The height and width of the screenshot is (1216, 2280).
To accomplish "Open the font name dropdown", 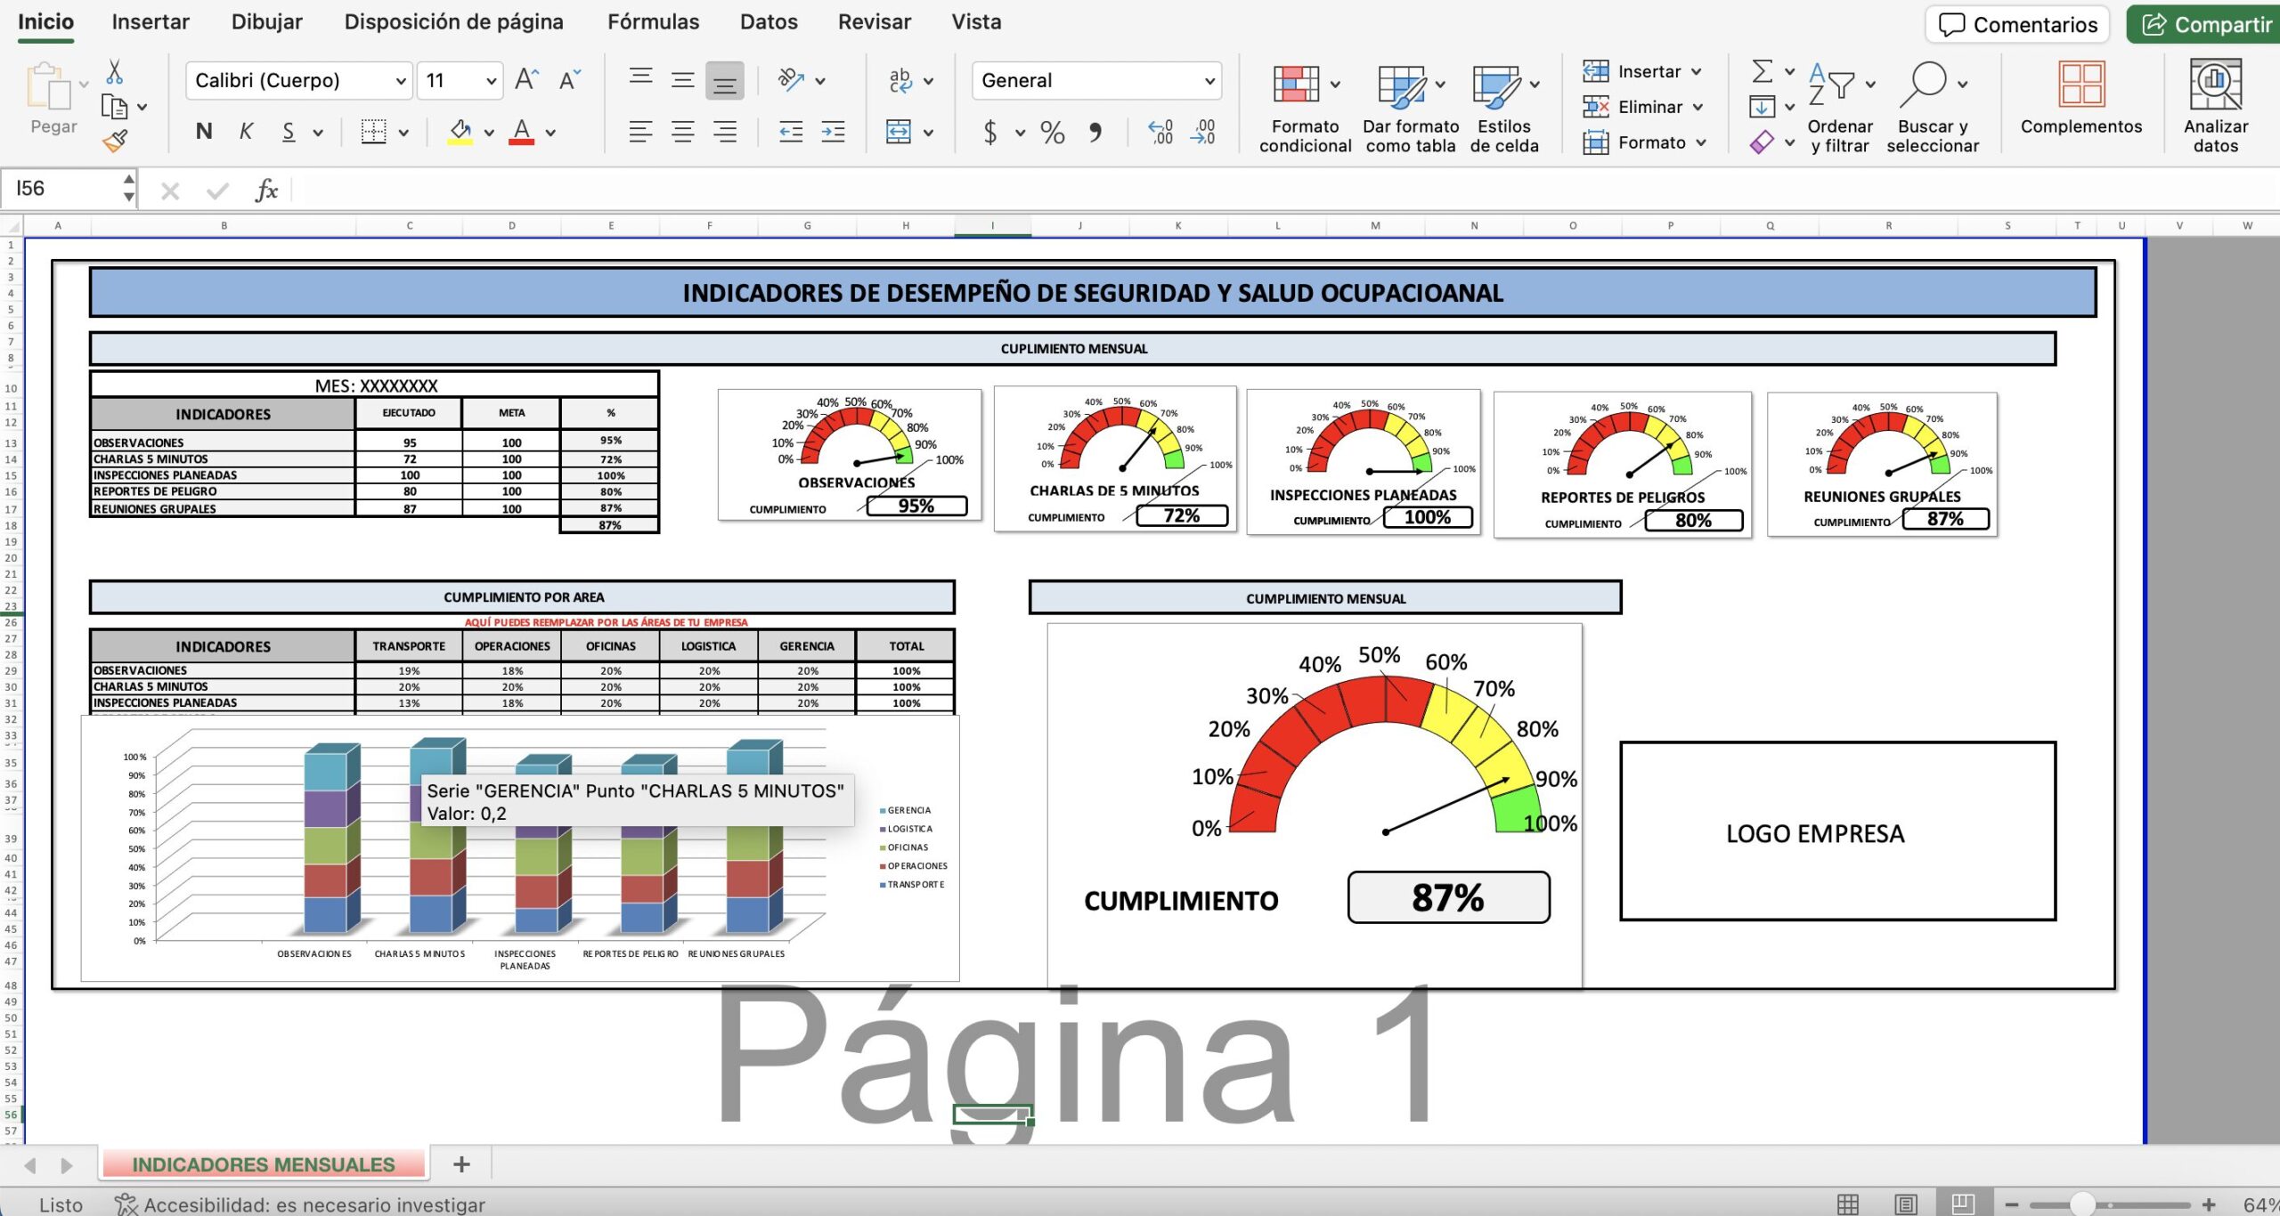I will (400, 80).
